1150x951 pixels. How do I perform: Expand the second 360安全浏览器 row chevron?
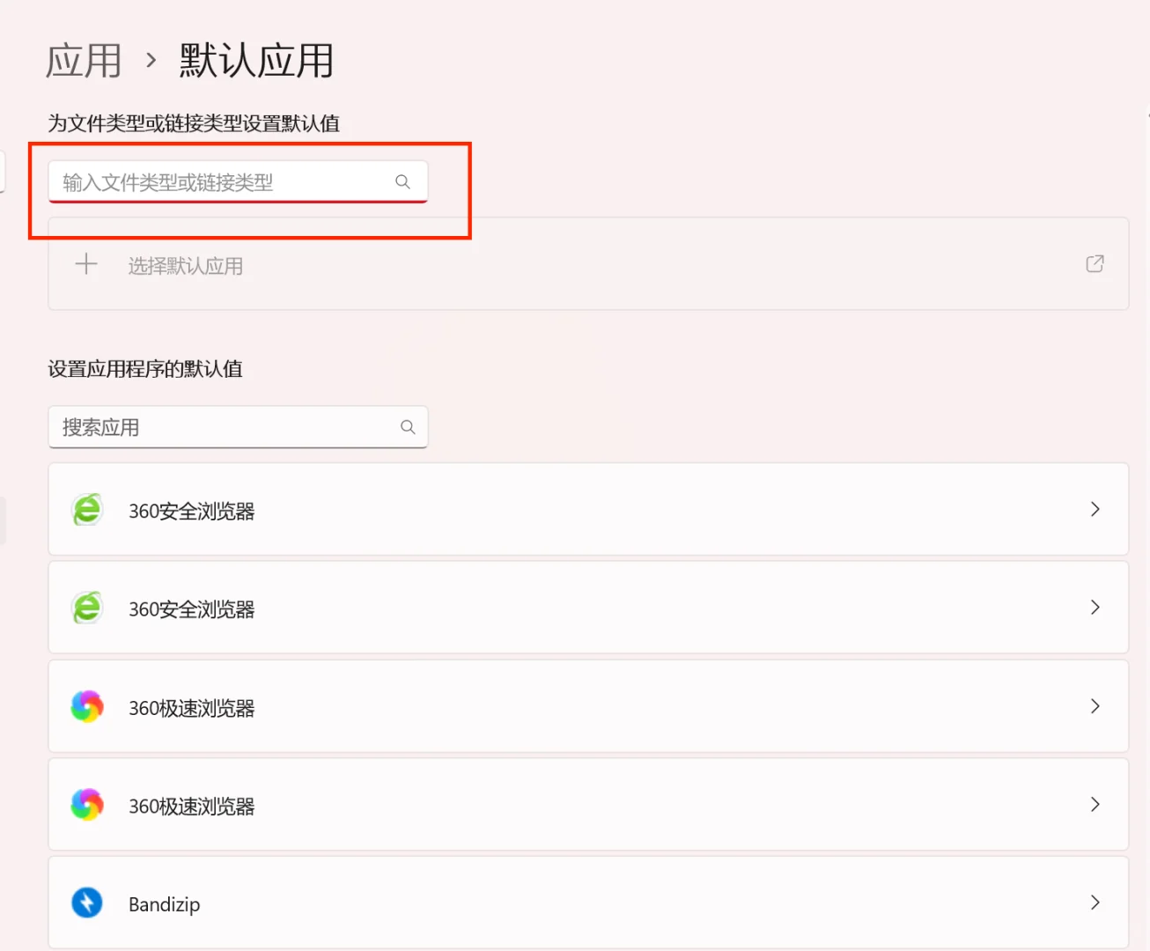click(x=1095, y=608)
